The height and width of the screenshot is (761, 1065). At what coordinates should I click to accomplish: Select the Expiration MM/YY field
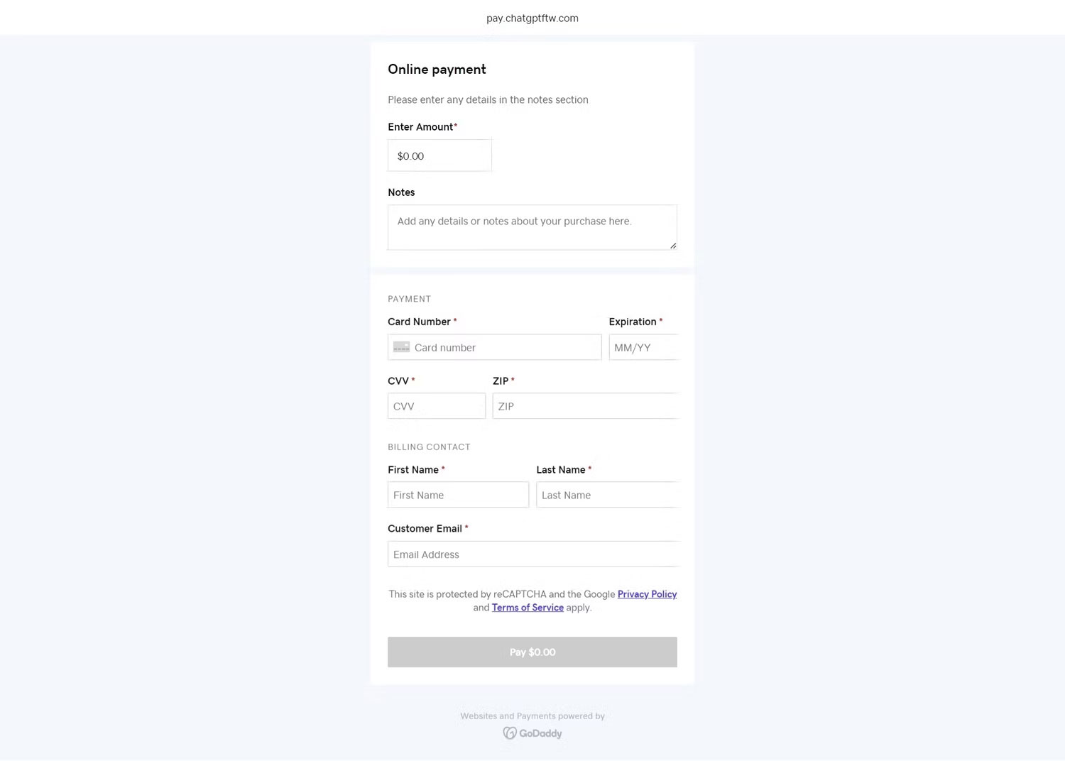(x=643, y=347)
